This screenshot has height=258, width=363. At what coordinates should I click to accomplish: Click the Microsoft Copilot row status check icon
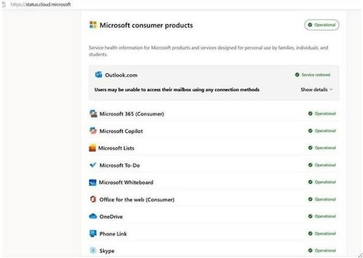pos(310,130)
